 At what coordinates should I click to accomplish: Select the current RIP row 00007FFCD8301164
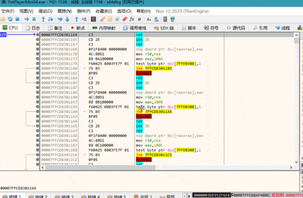167,35
